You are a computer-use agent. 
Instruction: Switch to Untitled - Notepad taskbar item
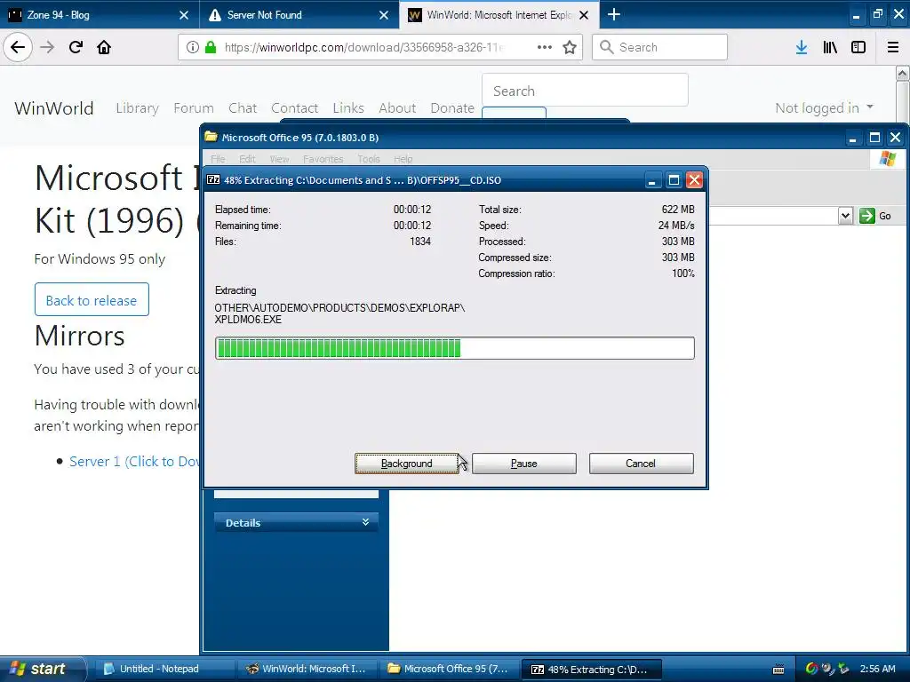pos(164,669)
